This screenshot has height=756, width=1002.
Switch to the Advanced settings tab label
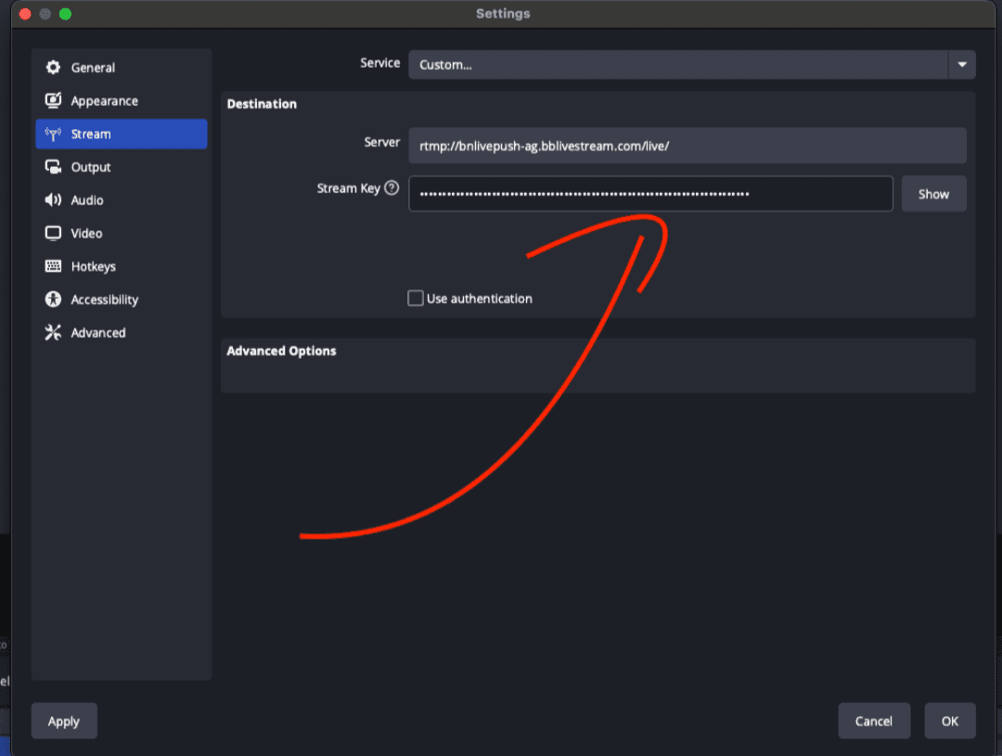(98, 333)
